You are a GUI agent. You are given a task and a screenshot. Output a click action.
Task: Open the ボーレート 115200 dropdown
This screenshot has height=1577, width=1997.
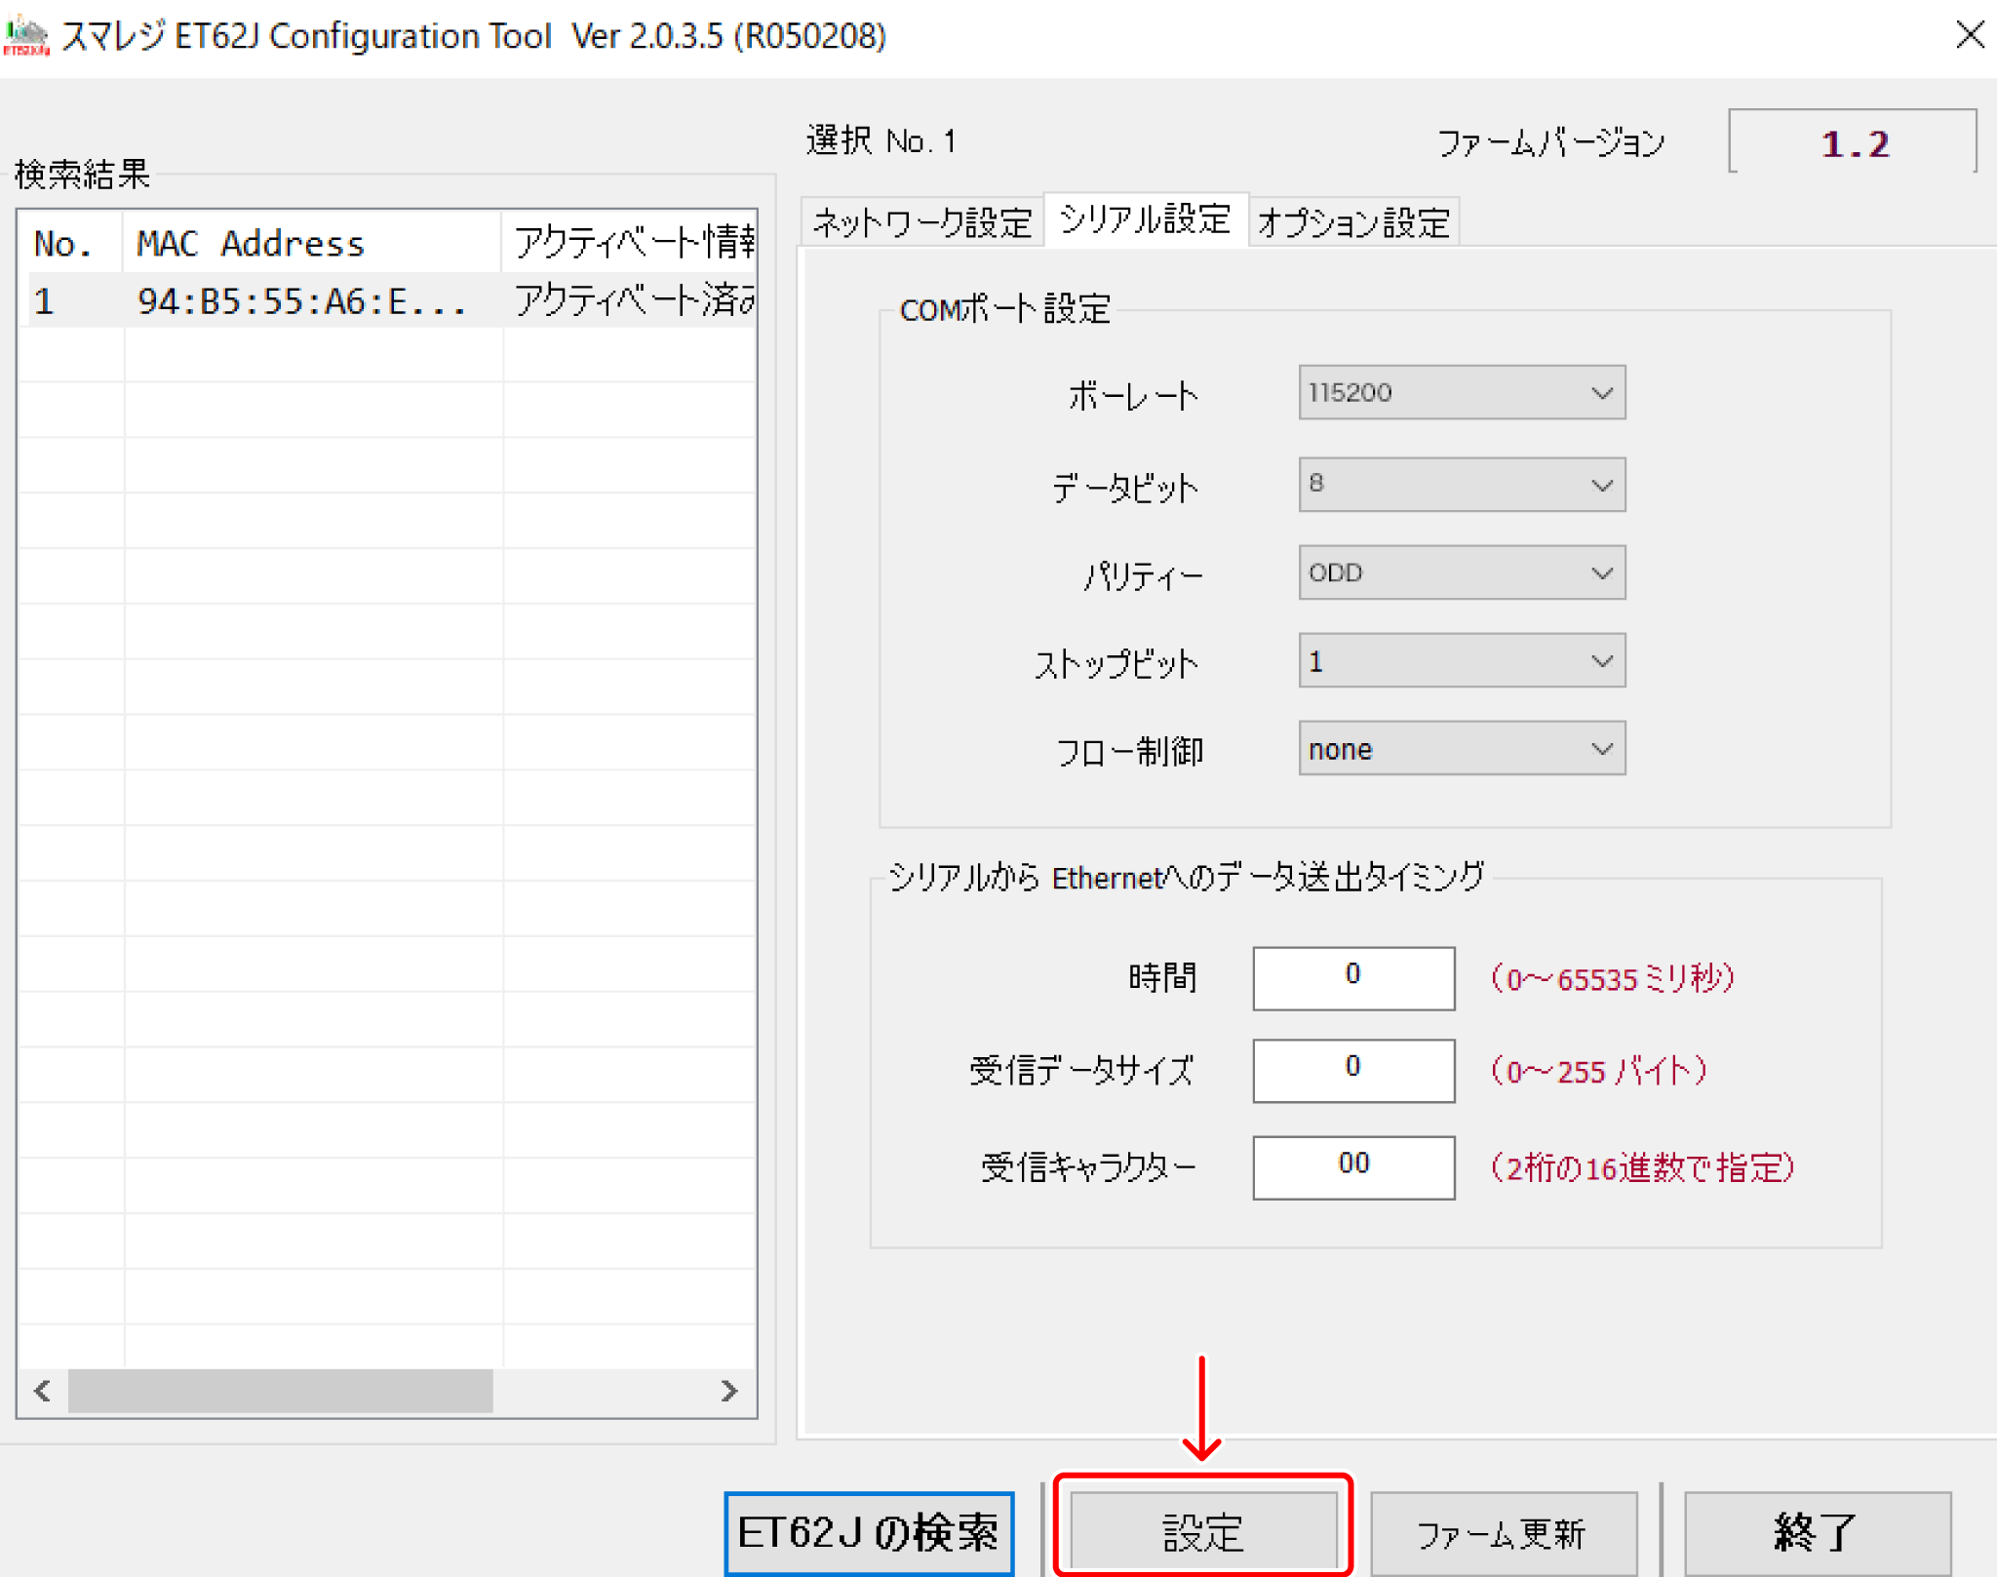pos(1462,392)
